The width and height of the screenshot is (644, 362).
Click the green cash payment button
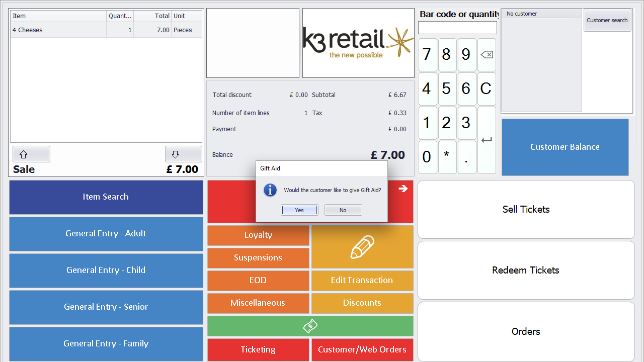(310, 326)
